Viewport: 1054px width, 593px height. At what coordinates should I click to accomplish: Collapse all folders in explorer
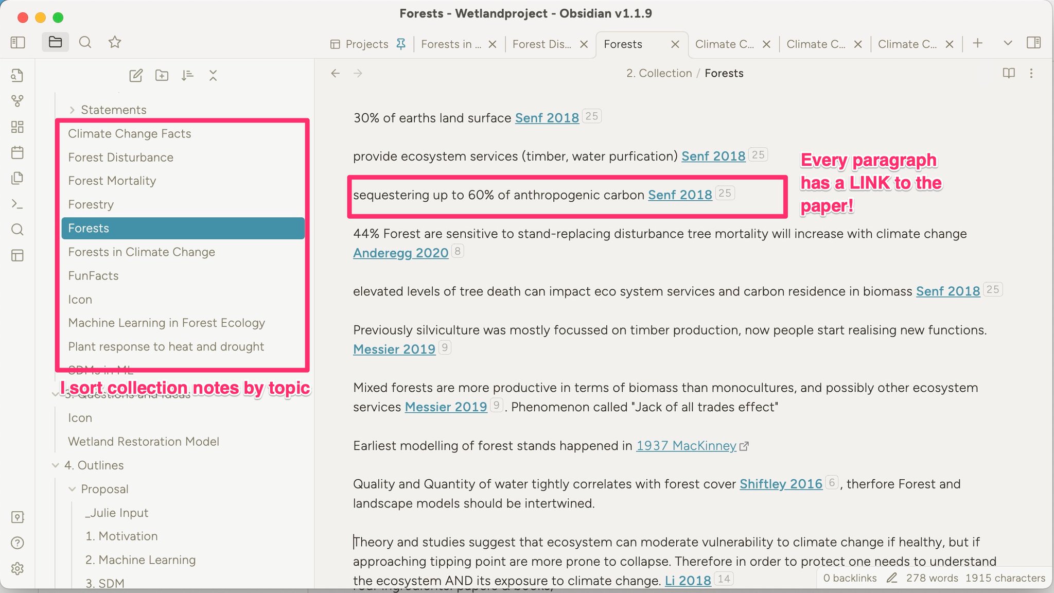[x=213, y=76]
